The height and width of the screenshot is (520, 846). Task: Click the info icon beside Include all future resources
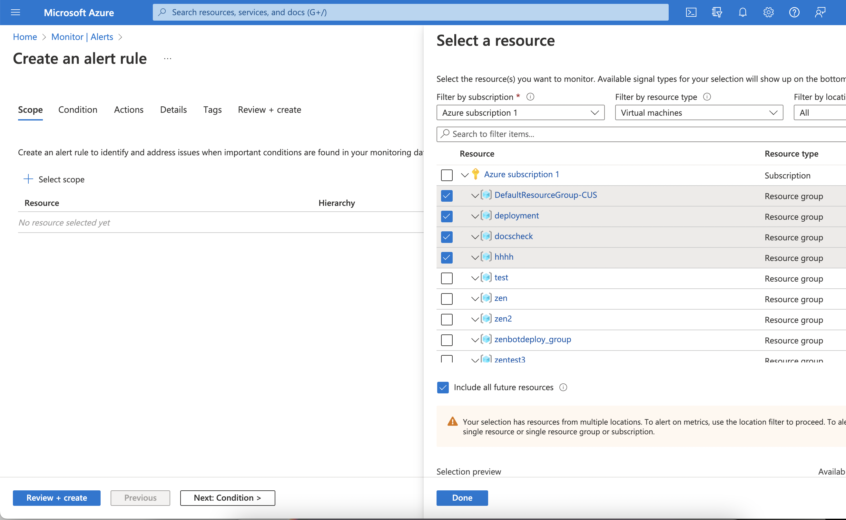point(563,387)
